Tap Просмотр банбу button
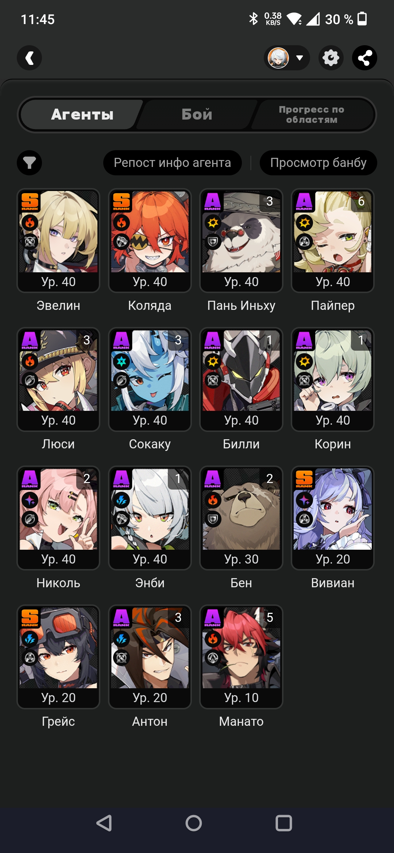Screen dimensions: 394x853 tap(318, 163)
